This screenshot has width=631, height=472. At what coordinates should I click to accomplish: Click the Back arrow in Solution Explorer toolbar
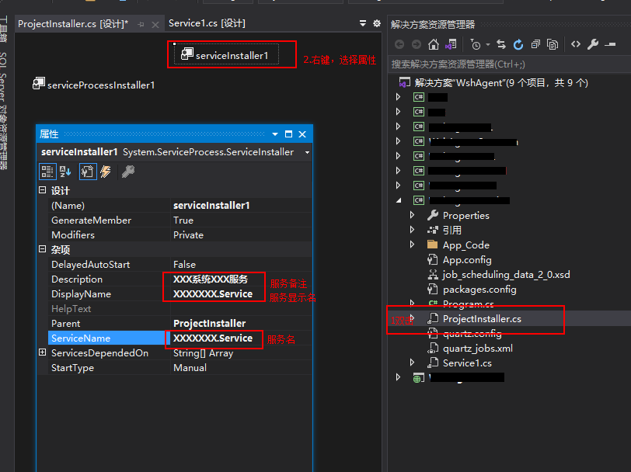(399, 44)
